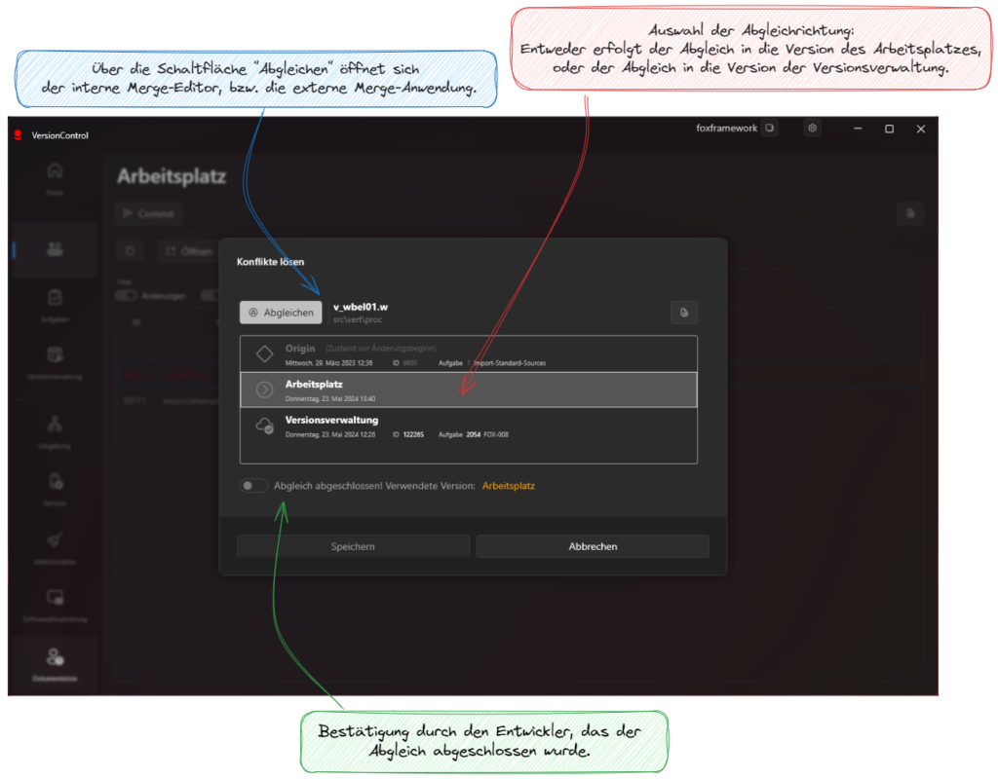Open Administration in the sidebar

tap(55, 546)
